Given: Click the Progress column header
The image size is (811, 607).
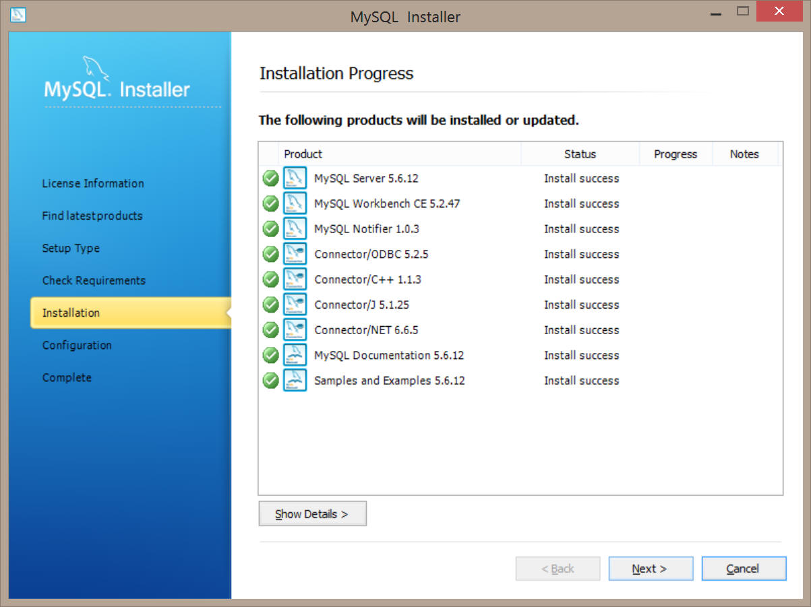Looking at the screenshot, I should point(675,154).
